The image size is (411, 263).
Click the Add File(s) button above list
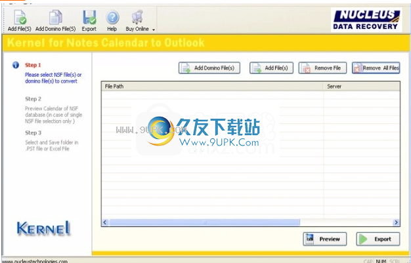[x=271, y=68]
